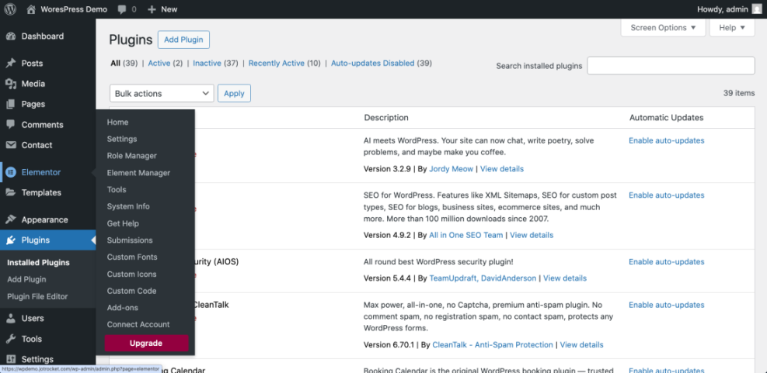Click the Templates folder icon
767x373 pixels.
[11, 192]
